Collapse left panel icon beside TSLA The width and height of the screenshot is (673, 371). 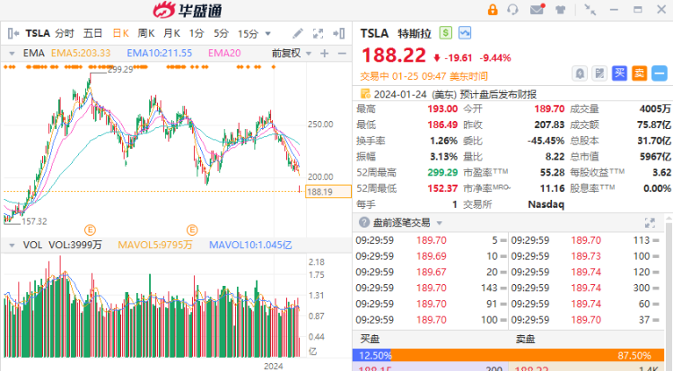tap(13, 33)
